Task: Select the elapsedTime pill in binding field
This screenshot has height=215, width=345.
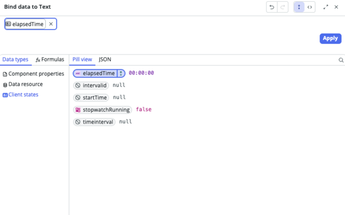Action: 26,24
